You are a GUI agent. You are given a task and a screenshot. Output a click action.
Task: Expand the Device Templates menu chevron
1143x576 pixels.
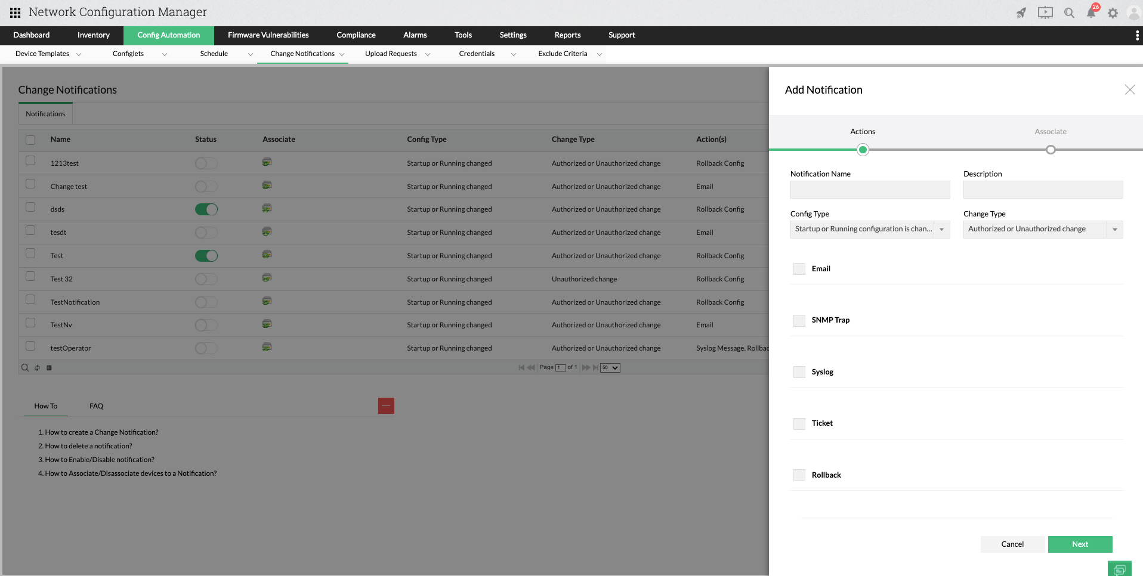coord(78,54)
